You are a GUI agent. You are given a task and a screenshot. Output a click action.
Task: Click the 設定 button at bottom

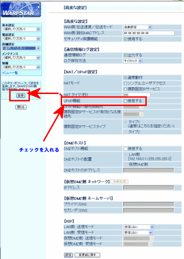point(69,255)
